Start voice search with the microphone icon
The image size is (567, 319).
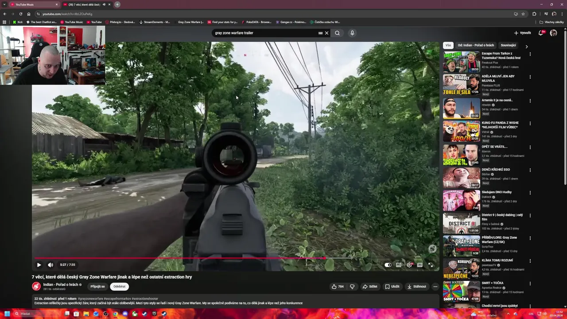[352, 33]
